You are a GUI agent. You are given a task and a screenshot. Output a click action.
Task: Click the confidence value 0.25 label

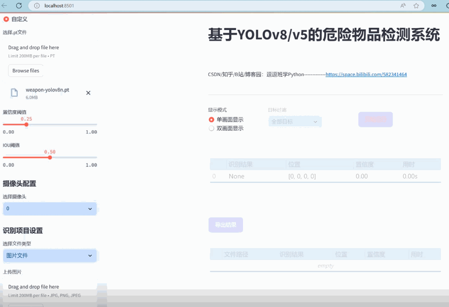click(x=27, y=119)
